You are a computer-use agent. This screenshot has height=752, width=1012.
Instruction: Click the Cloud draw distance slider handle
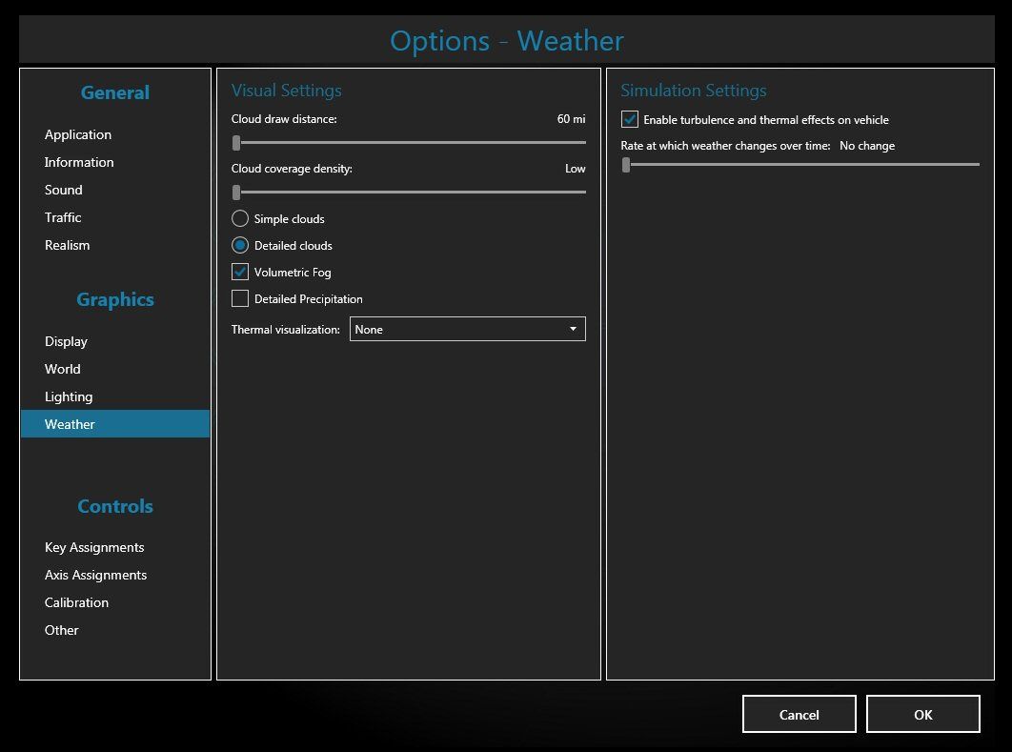pos(236,143)
